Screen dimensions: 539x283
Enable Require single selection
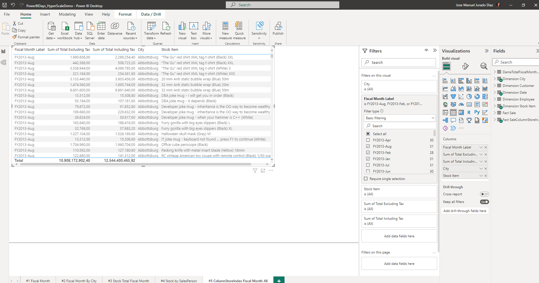tap(366, 179)
